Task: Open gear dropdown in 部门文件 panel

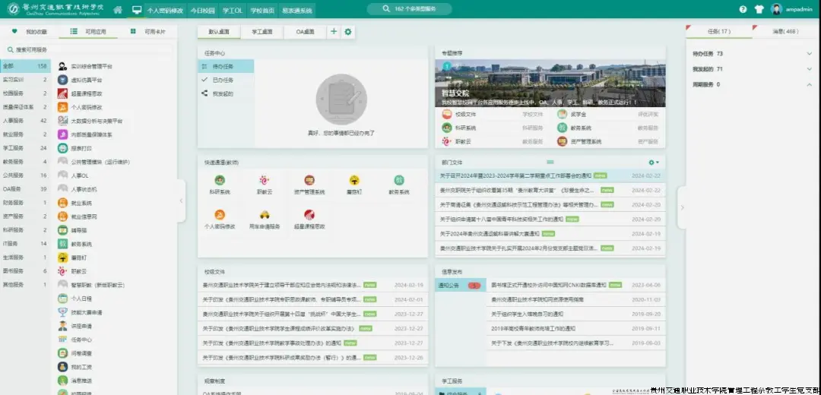Action: pyautogui.click(x=653, y=162)
